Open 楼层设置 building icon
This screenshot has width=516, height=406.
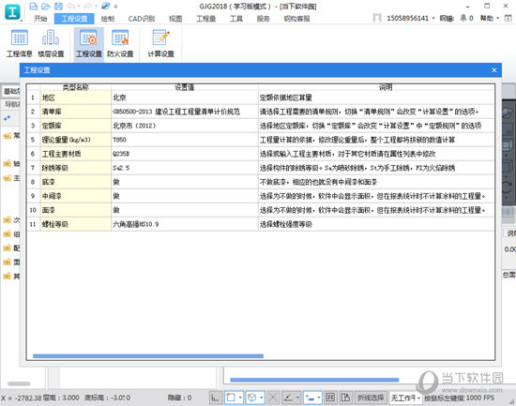pyautogui.click(x=51, y=43)
